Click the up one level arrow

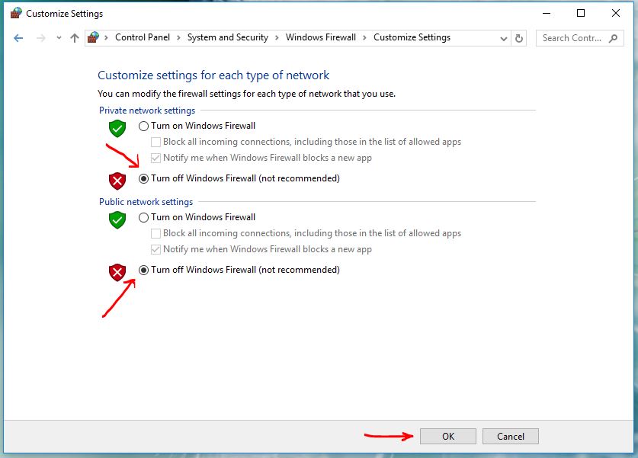74,38
